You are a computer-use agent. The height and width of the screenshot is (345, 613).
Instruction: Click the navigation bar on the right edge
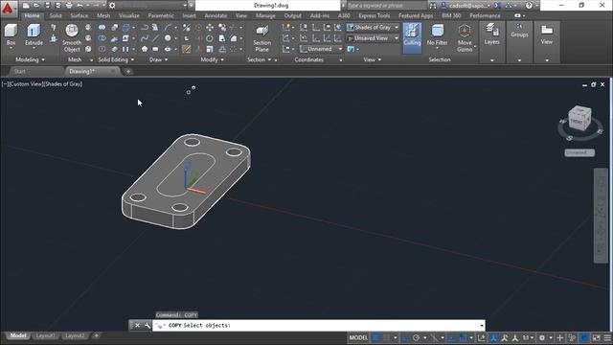(x=602, y=216)
